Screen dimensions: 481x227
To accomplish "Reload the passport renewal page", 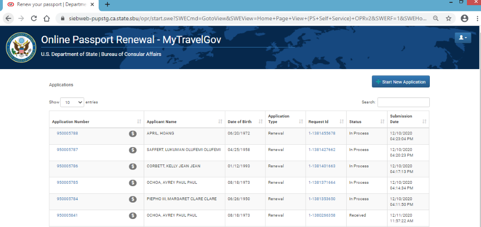I will pos(34,18).
